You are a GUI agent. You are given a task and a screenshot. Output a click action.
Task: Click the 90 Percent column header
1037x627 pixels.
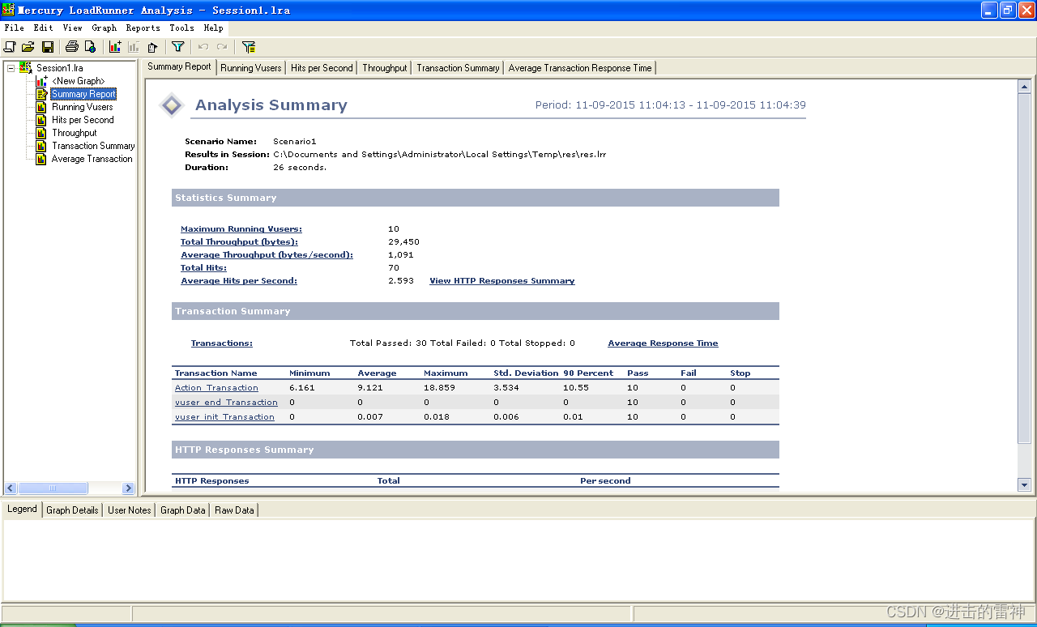tap(587, 373)
